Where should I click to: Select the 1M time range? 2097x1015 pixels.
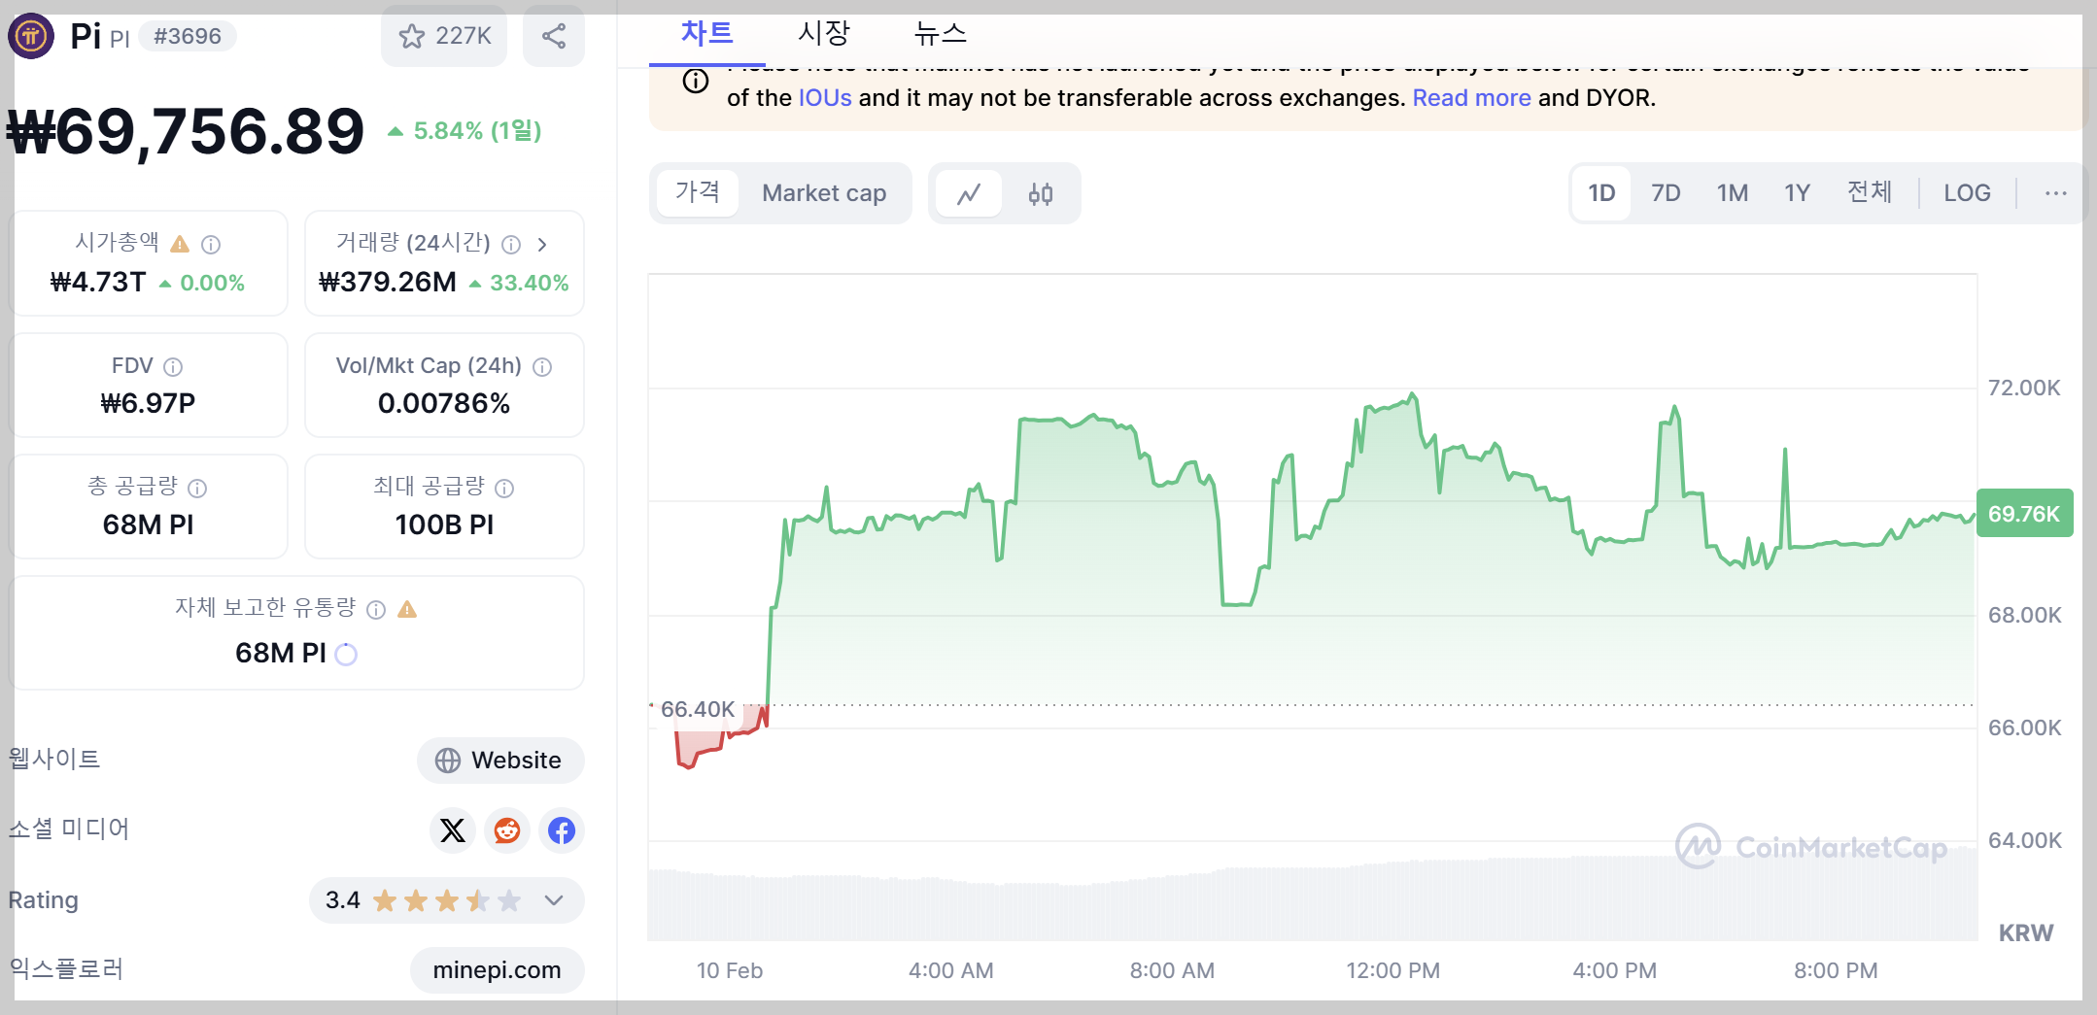[x=1733, y=193]
